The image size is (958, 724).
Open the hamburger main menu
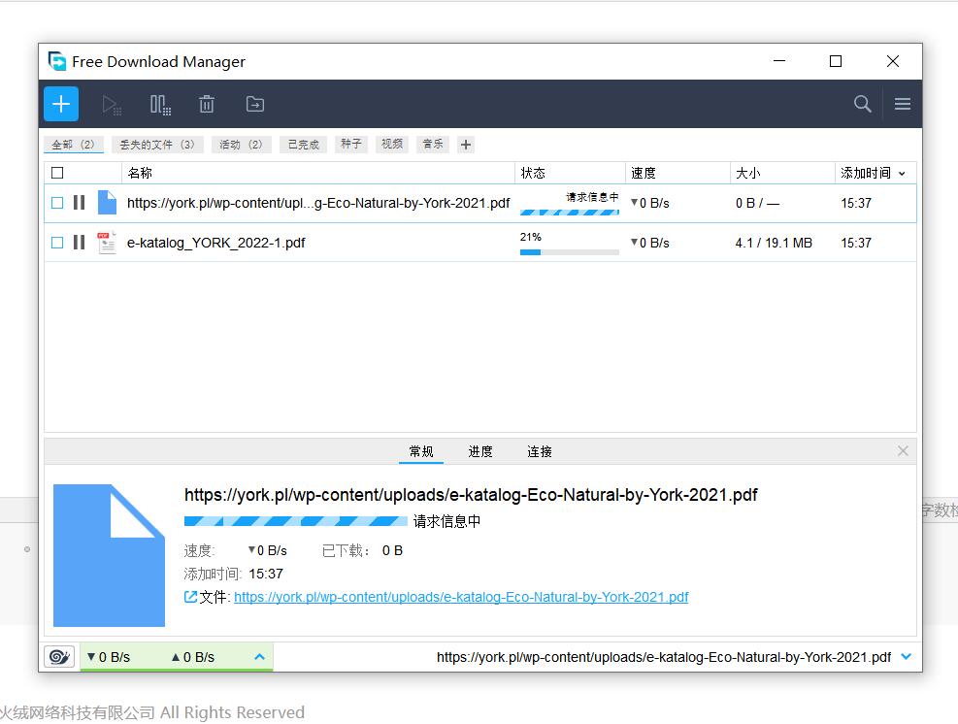point(903,104)
